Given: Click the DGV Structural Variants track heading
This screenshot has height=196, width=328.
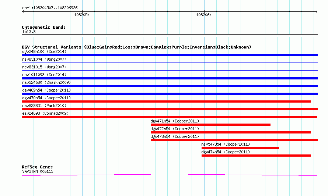Looking at the screenshot, I should coord(136,47).
